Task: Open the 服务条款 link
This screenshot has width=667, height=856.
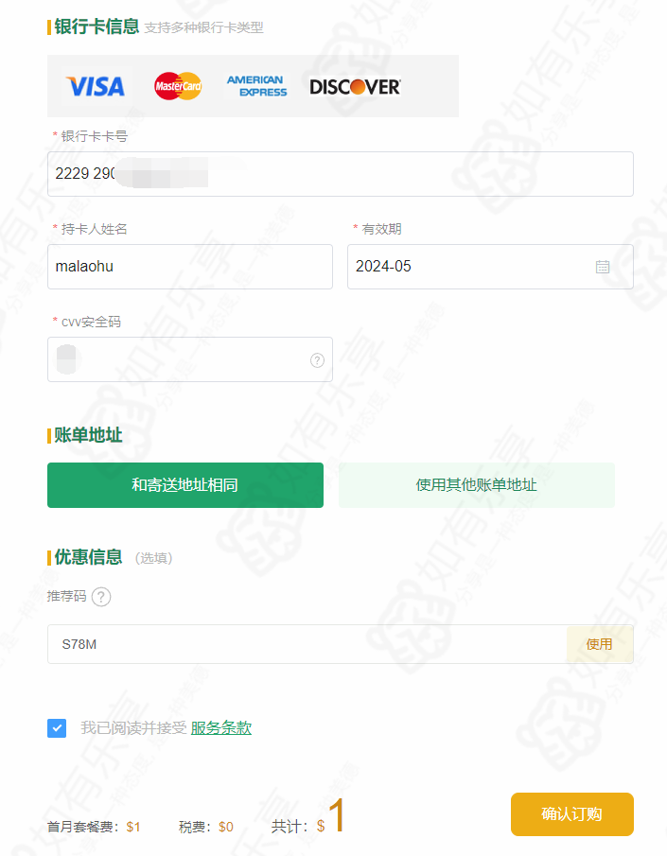Action: tap(221, 727)
